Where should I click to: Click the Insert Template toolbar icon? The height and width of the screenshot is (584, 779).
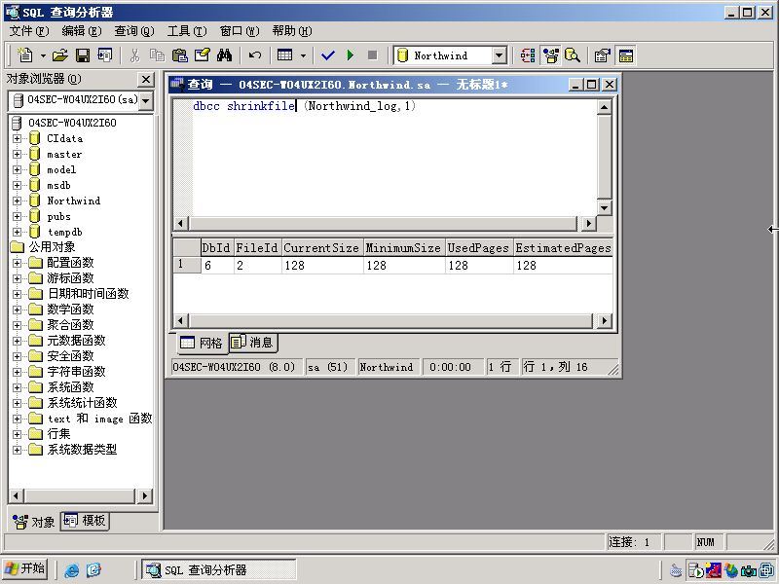[x=105, y=55]
